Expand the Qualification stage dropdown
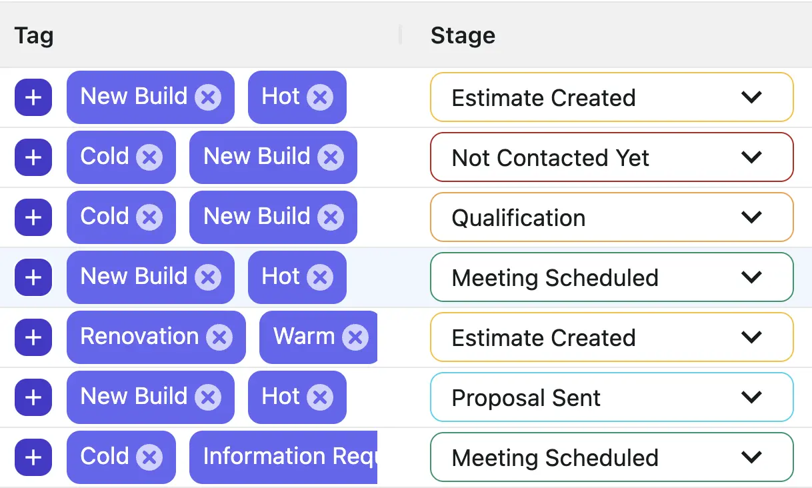The height and width of the screenshot is (488, 812). pos(611,217)
